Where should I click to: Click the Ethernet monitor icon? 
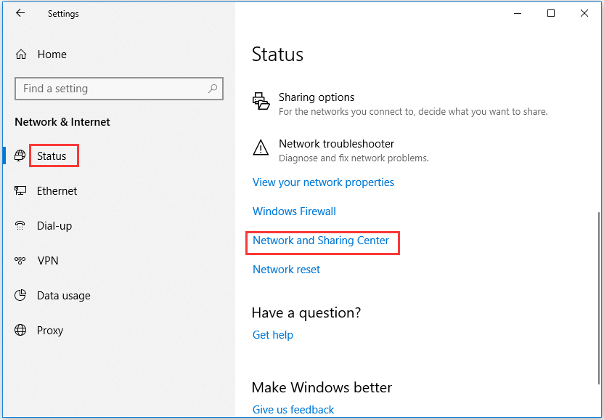click(20, 190)
